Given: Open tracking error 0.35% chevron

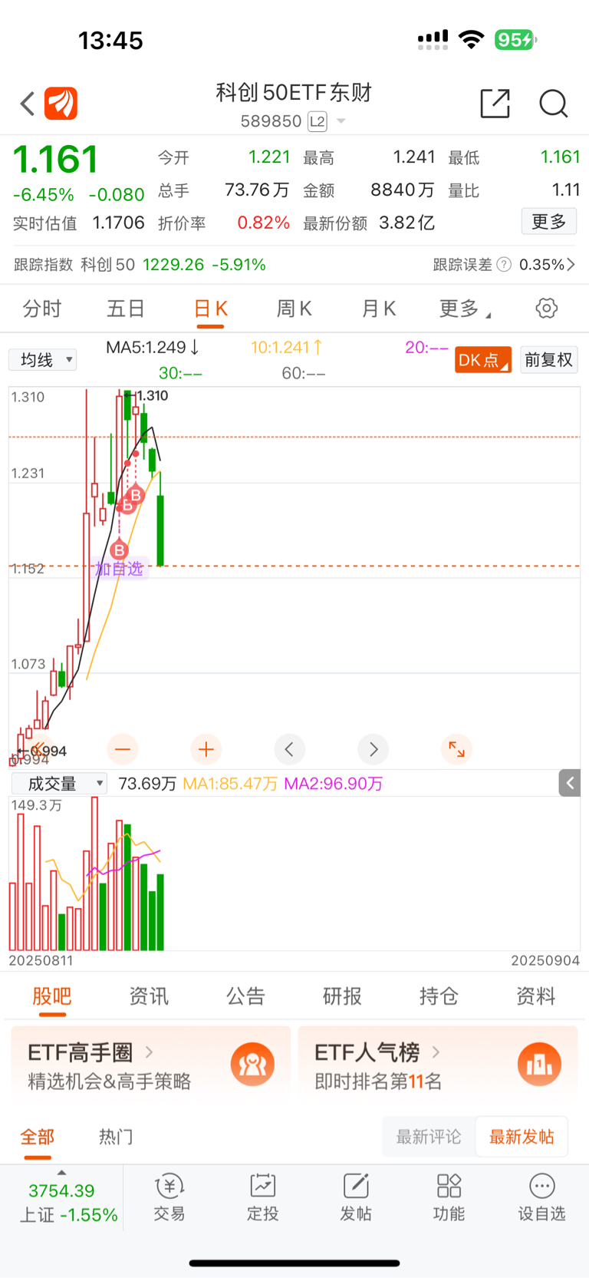Looking at the screenshot, I should tap(571, 265).
